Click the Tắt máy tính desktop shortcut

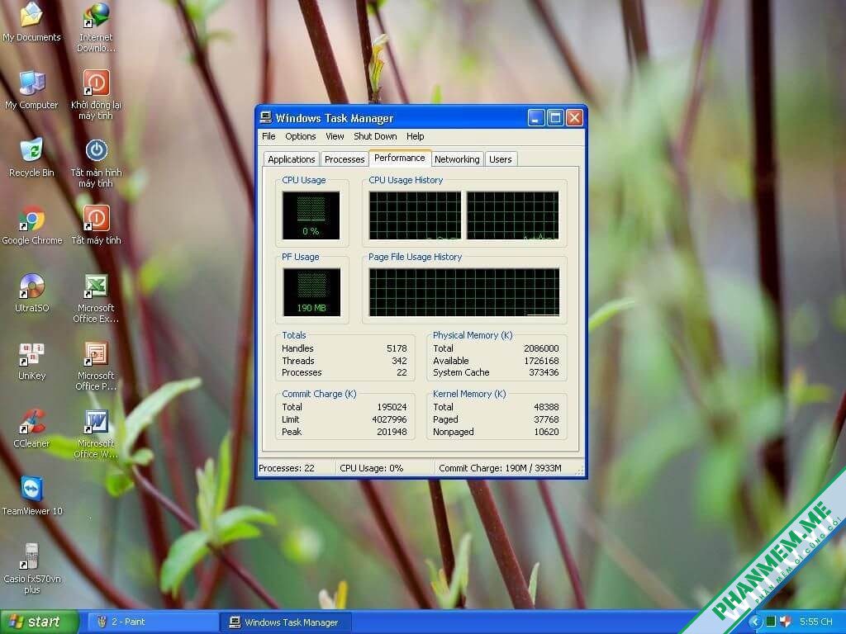pyautogui.click(x=96, y=225)
